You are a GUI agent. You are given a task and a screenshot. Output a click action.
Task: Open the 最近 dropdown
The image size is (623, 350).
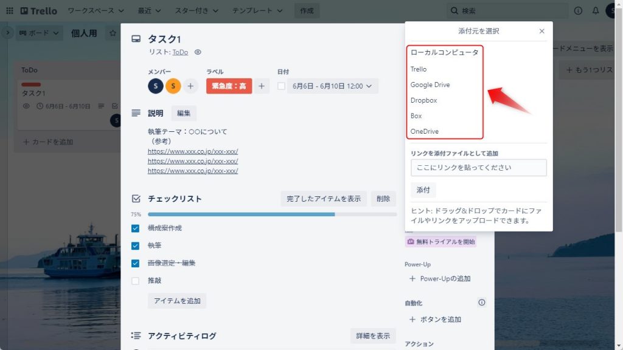[150, 11]
